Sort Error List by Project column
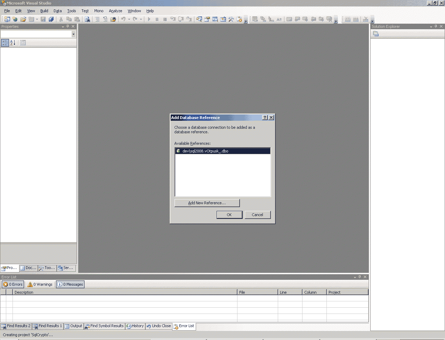The image size is (445, 340). (x=347, y=292)
